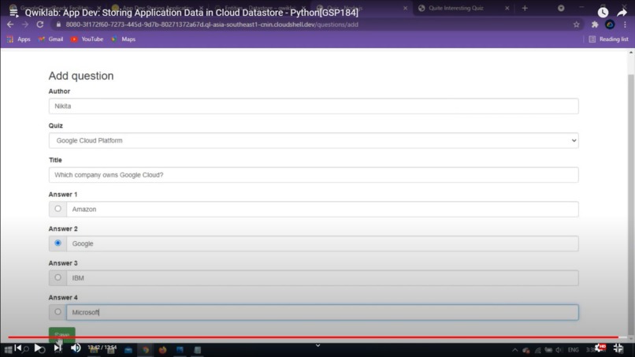Expand the chevron below progress bar

[x=318, y=346]
